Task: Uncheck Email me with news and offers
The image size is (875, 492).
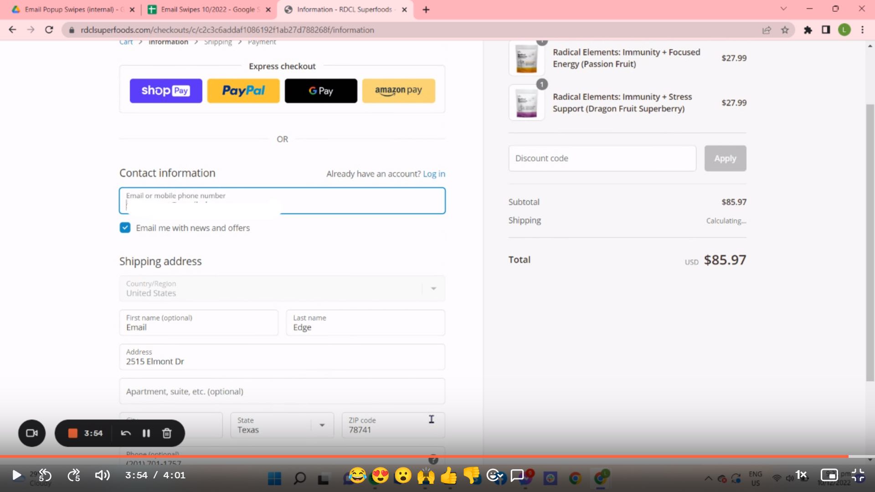Action: (125, 228)
